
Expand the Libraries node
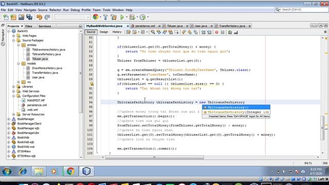[14, 86]
